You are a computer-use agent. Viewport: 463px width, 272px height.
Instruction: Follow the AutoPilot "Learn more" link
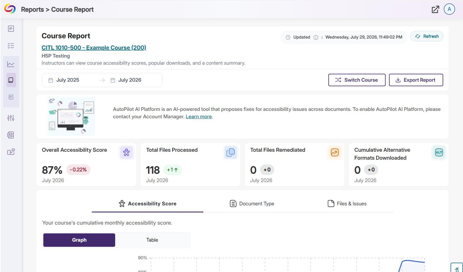point(199,117)
